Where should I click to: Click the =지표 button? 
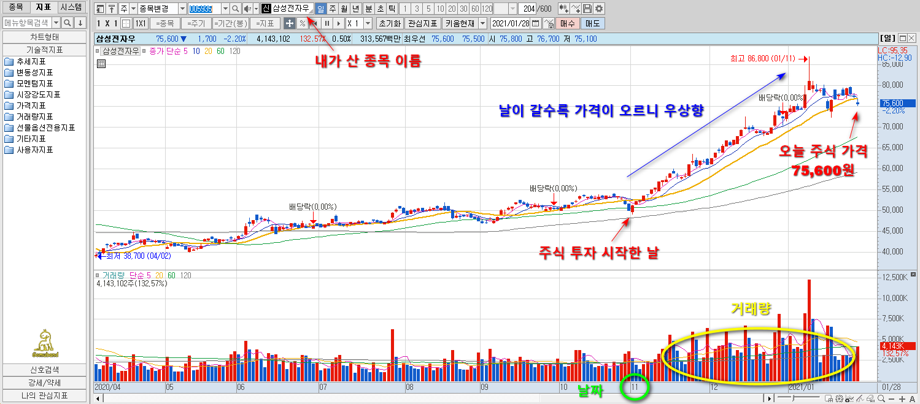[x=265, y=23]
